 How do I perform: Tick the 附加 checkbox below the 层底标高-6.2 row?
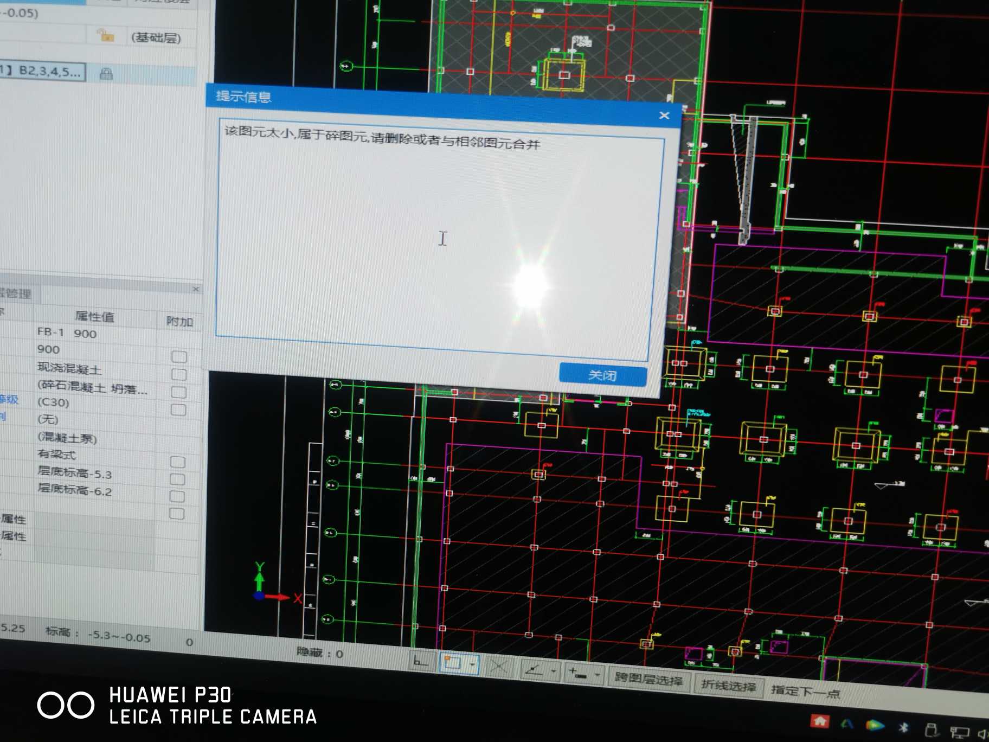(177, 513)
